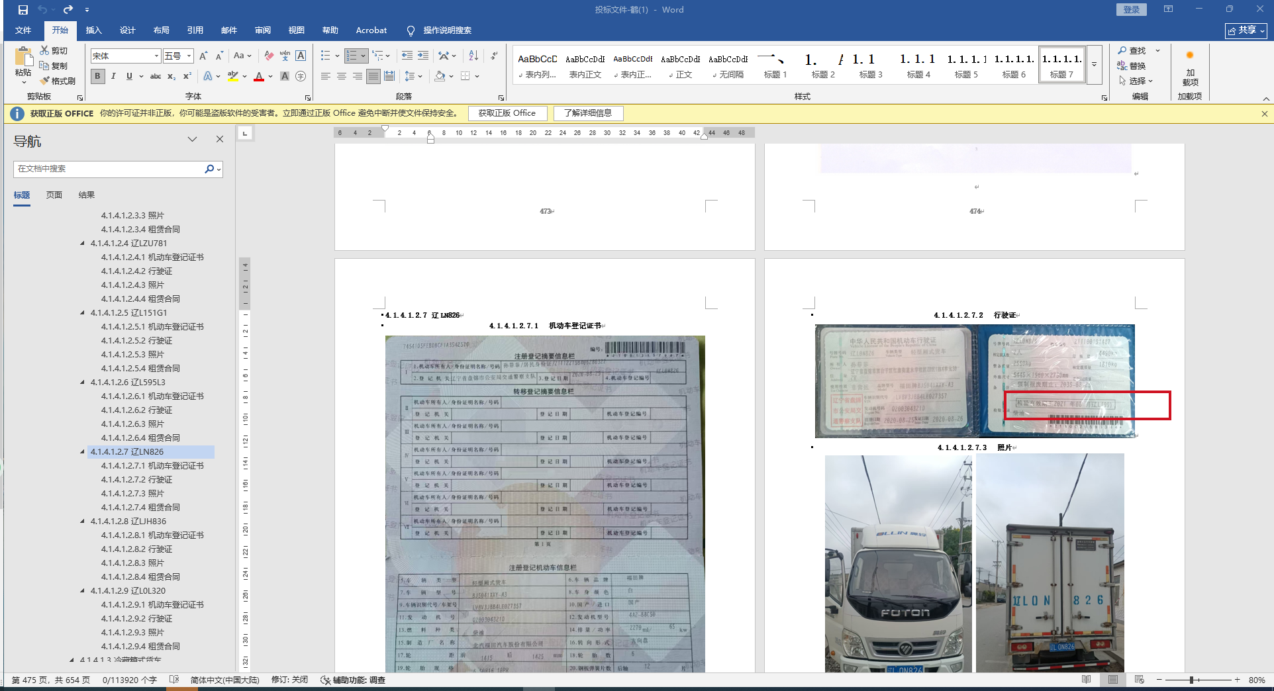Click the 了解详细信息 button

[588, 113]
